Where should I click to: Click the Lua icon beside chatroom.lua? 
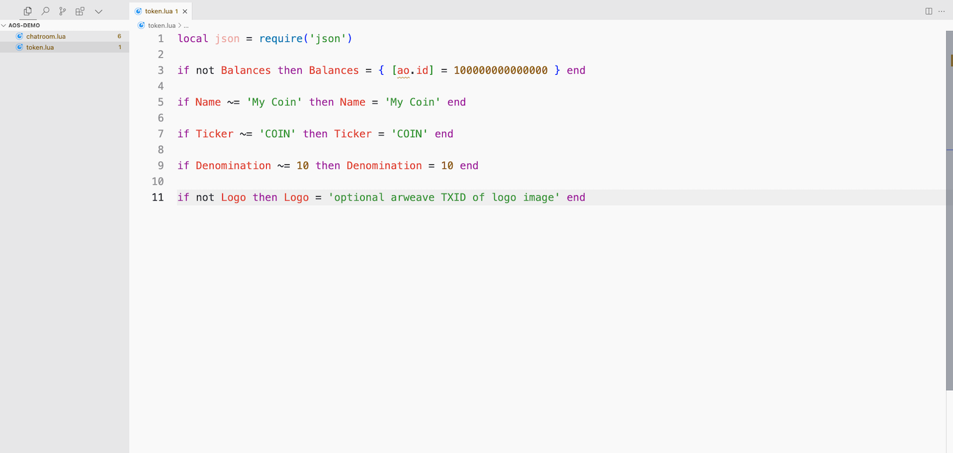[18, 36]
